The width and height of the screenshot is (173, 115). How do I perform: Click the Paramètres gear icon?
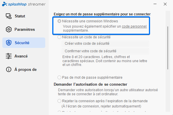tap(9, 29)
